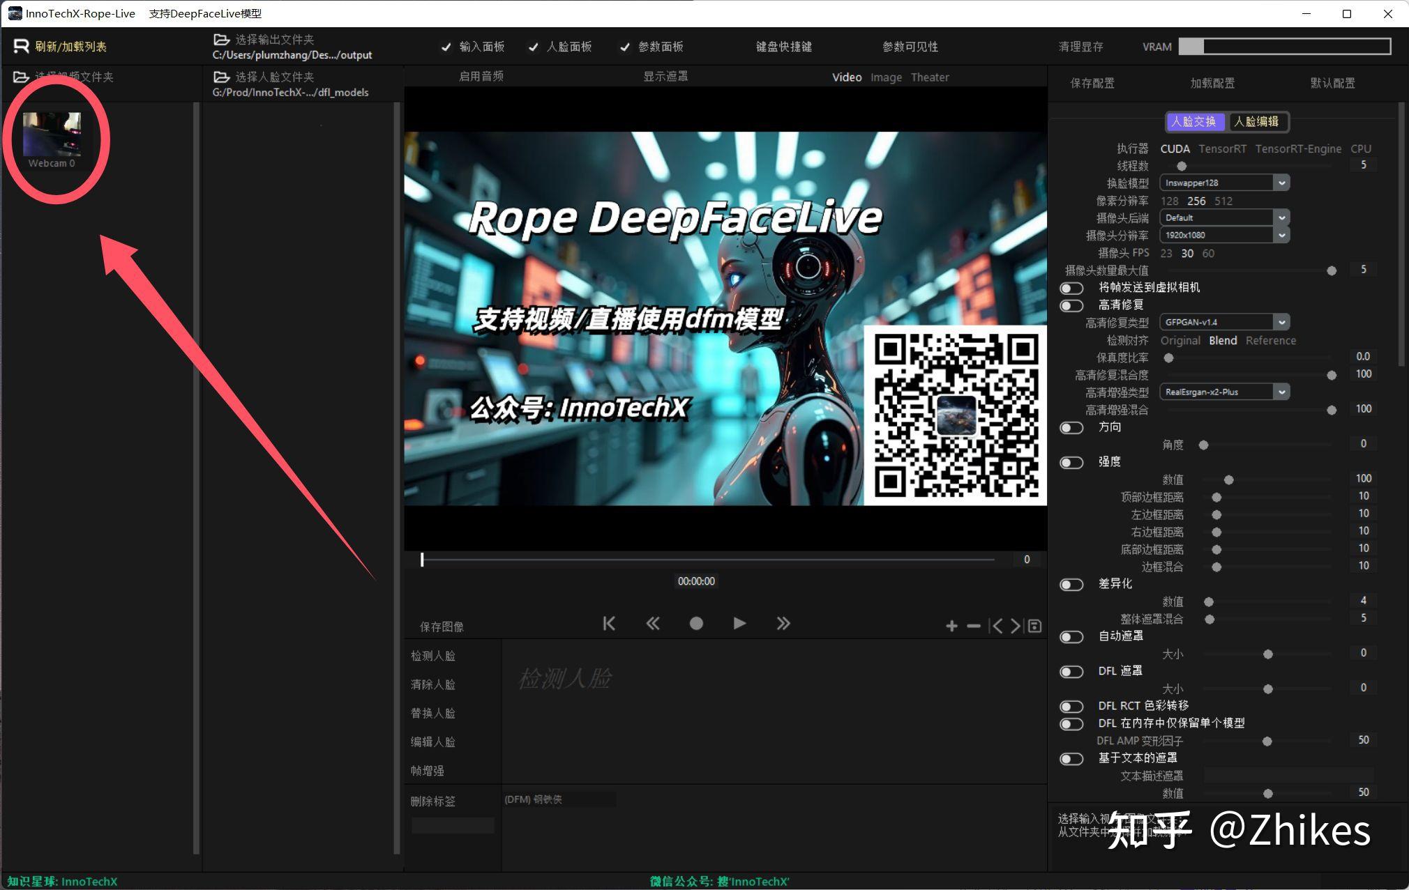Image resolution: width=1409 pixels, height=890 pixels.
Task: Click the 加载配置 button
Action: (1212, 83)
